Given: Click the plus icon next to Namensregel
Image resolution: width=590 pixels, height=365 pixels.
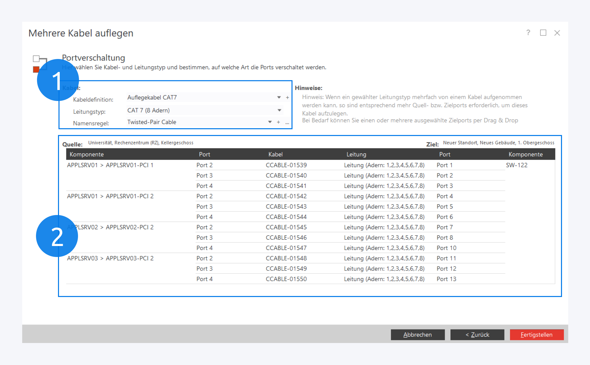Looking at the screenshot, I should 278,122.
